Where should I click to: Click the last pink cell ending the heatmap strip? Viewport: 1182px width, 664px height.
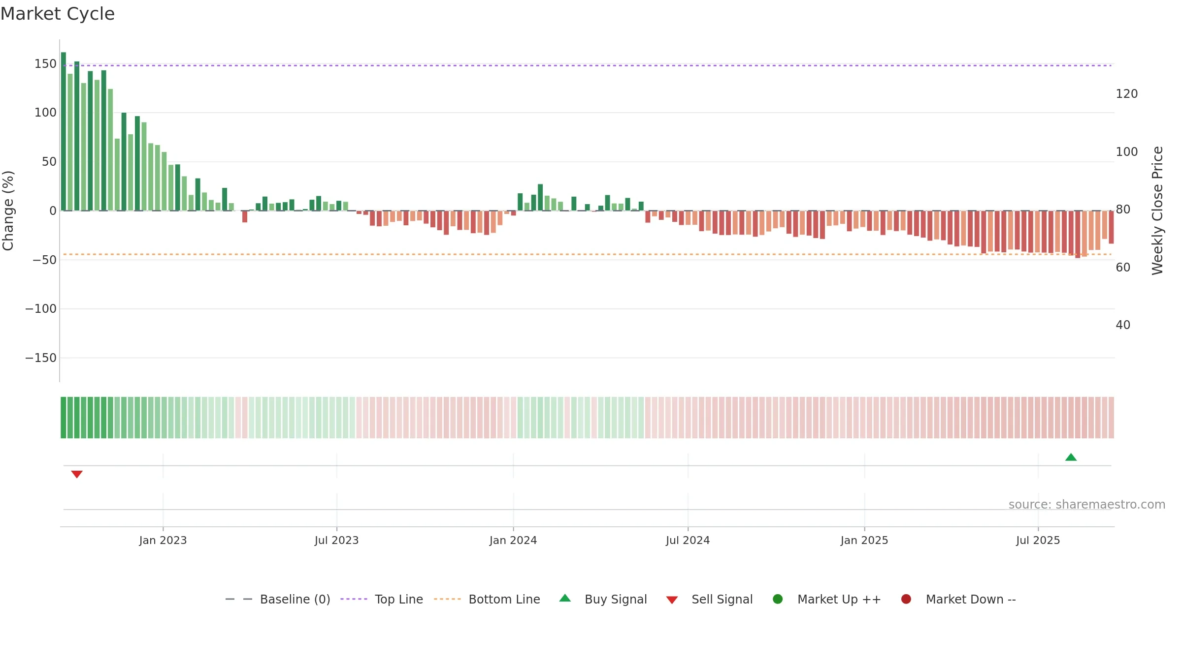click(1111, 418)
